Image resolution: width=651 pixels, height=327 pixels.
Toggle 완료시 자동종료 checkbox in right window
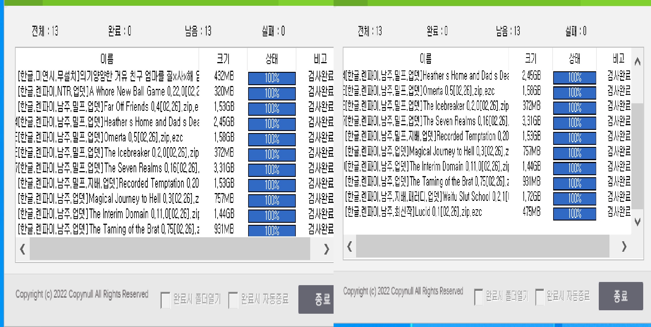[x=540, y=297]
